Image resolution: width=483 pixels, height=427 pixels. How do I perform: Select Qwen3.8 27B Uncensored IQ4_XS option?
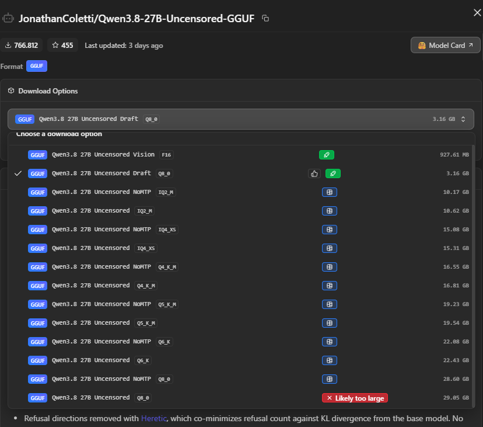[242, 248]
